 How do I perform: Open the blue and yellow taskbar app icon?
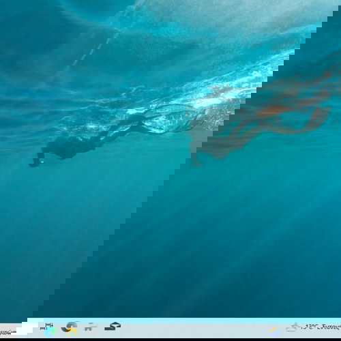pos(70,329)
